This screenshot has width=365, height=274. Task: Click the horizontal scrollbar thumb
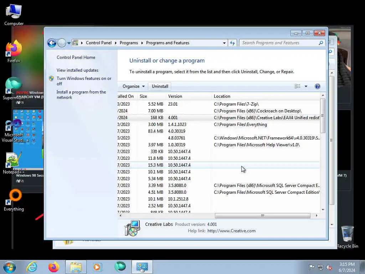point(263,215)
